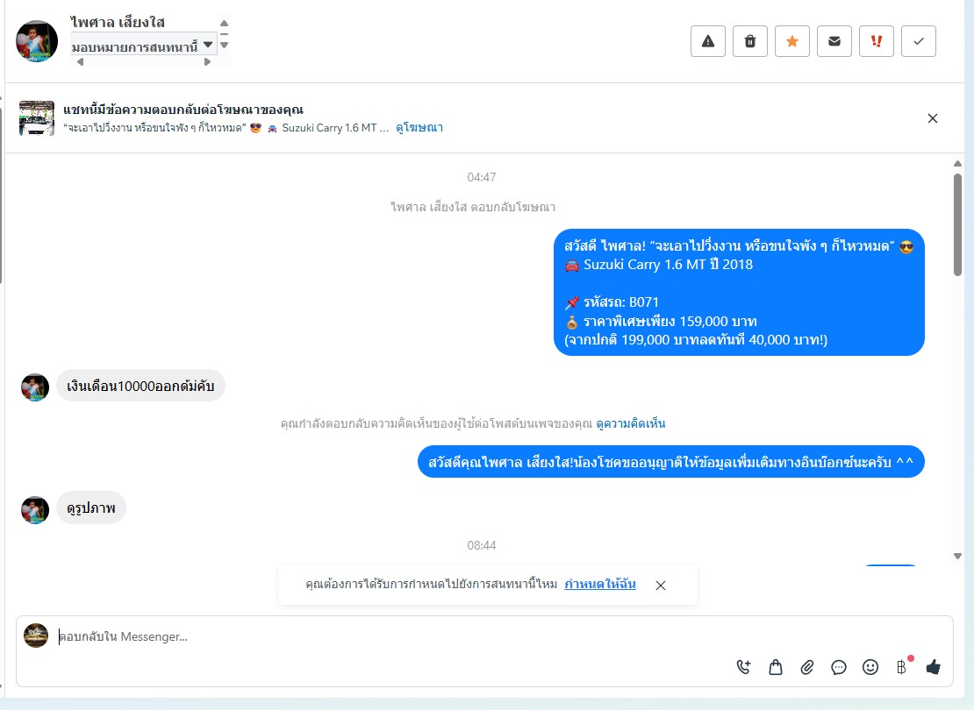Mark conversation done with the checkmark icon
Viewport: 974px width, 710px height.
(x=919, y=41)
